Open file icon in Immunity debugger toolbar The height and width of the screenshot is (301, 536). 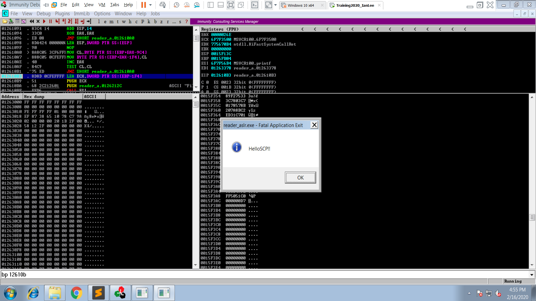(5, 21)
